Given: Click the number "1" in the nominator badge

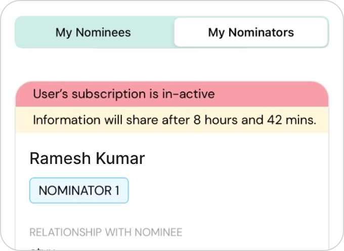Looking at the screenshot, I should [x=117, y=190].
